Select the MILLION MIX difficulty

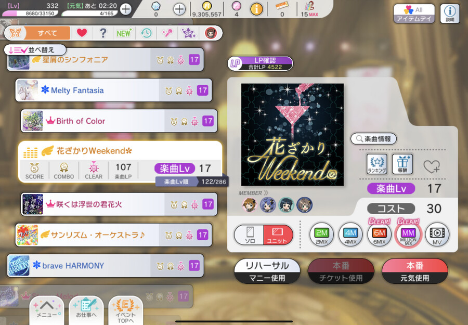coord(408,235)
